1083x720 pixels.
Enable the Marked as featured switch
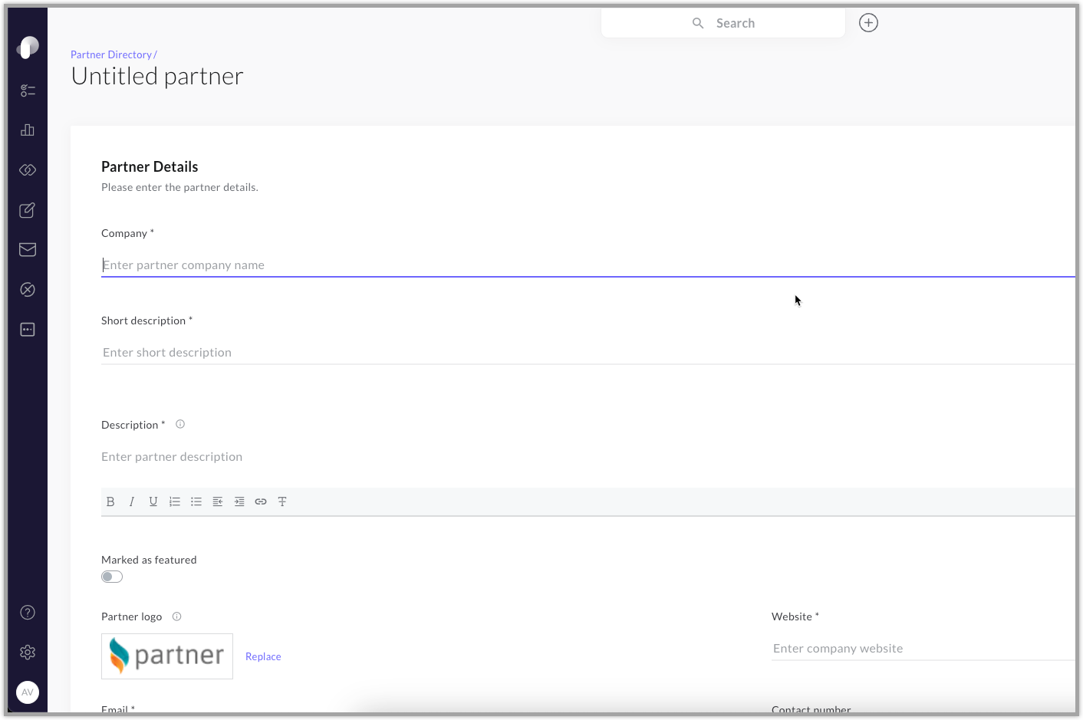point(111,576)
